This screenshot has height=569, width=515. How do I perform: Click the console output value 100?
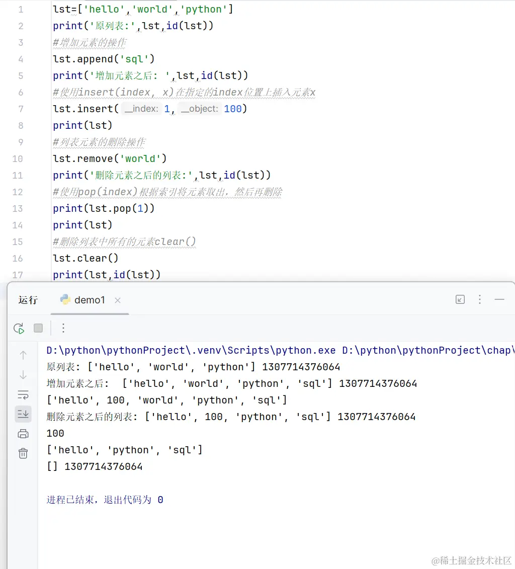tap(55, 434)
